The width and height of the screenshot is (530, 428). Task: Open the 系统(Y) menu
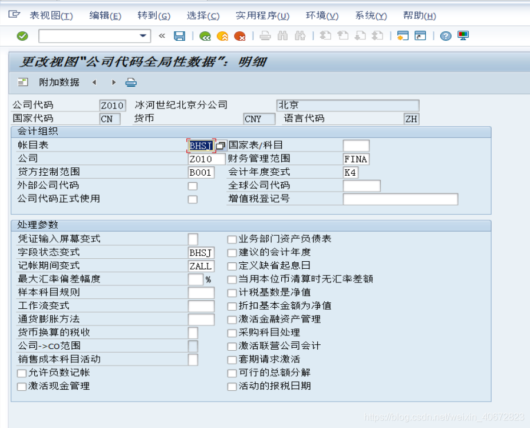click(371, 15)
